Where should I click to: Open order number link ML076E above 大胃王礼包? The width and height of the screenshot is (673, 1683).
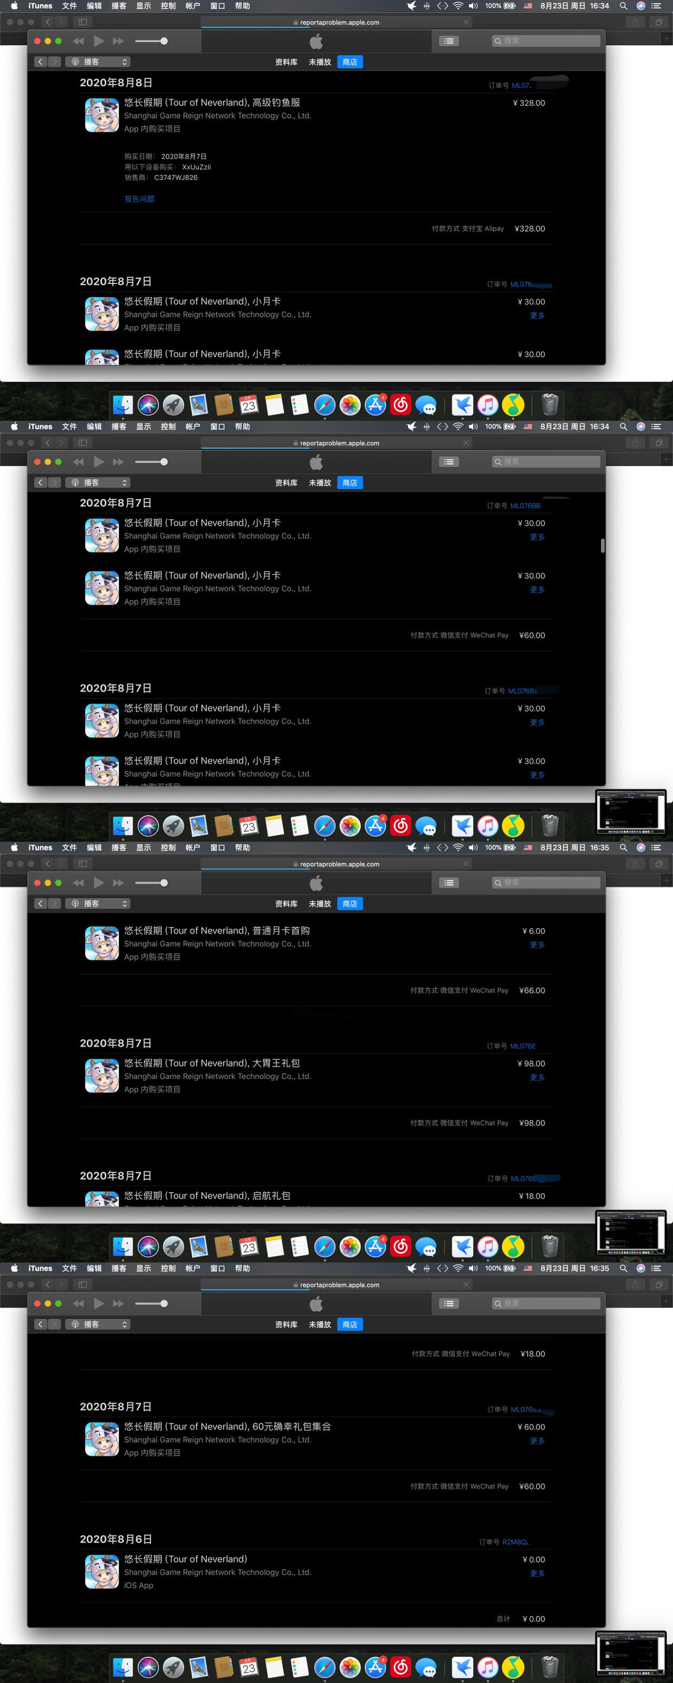pyautogui.click(x=523, y=1046)
